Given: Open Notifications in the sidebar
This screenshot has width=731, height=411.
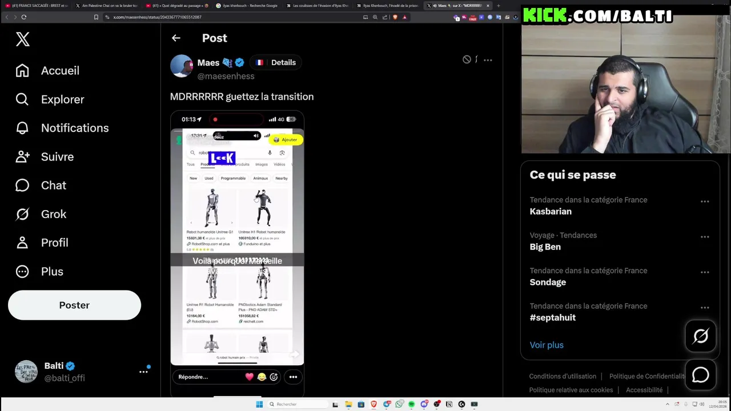Looking at the screenshot, I should (62, 128).
